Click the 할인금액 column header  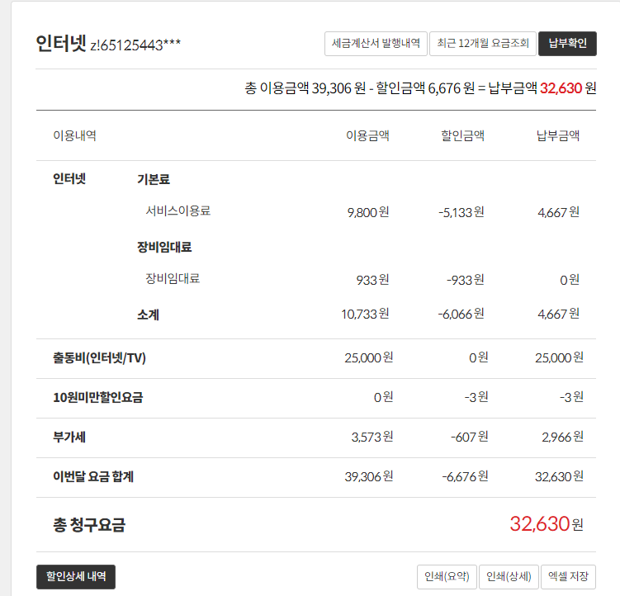(462, 136)
